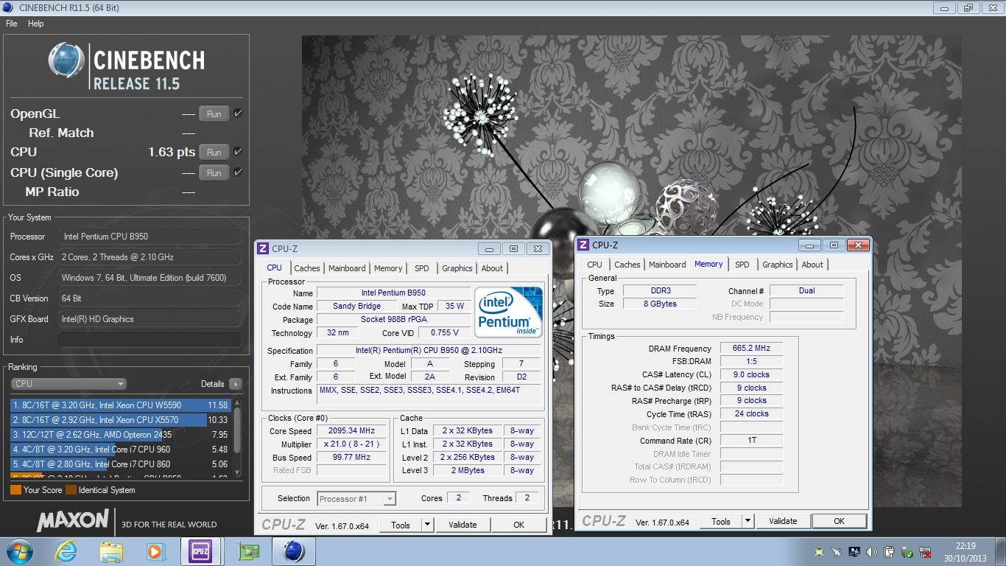Open the File menu in Cinebench
Viewport: 1006px width, 566px height.
(11, 24)
